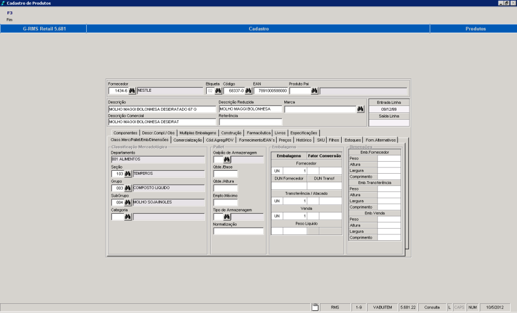The height and width of the screenshot is (313, 517).
Task: Open the Estoques tab
Action: [x=353, y=140]
